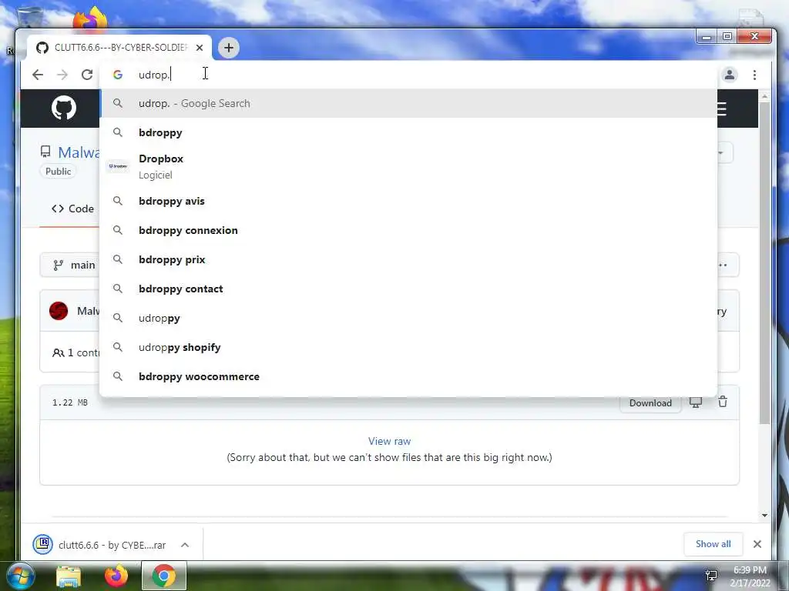Select the 'udroppy' suggestion
The width and height of the screenshot is (789, 591).
click(x=408, y=318)
